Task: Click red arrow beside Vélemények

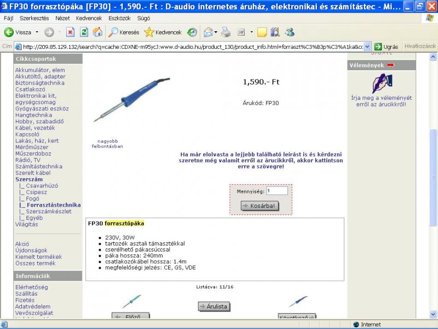Action: pyautogui.click(x=391, y=65)
